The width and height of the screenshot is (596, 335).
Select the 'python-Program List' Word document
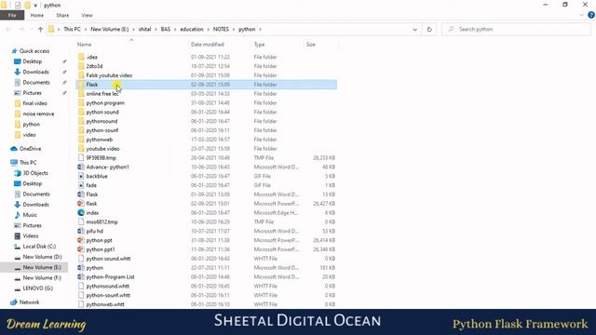(x=110, y=277)
